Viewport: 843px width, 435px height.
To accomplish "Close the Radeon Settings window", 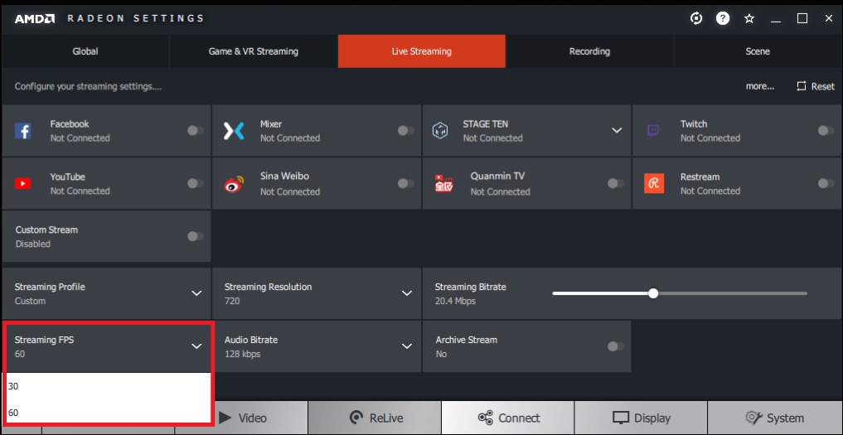I will click(828, 18).
